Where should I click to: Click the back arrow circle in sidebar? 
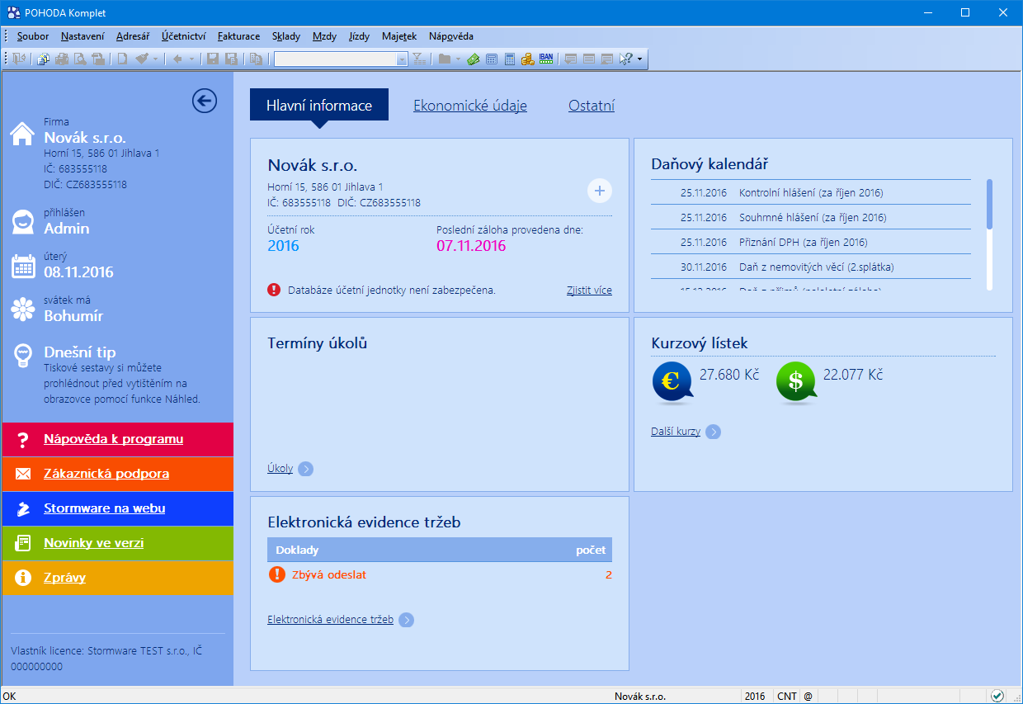pyautogui.click(x=204, y=101)
